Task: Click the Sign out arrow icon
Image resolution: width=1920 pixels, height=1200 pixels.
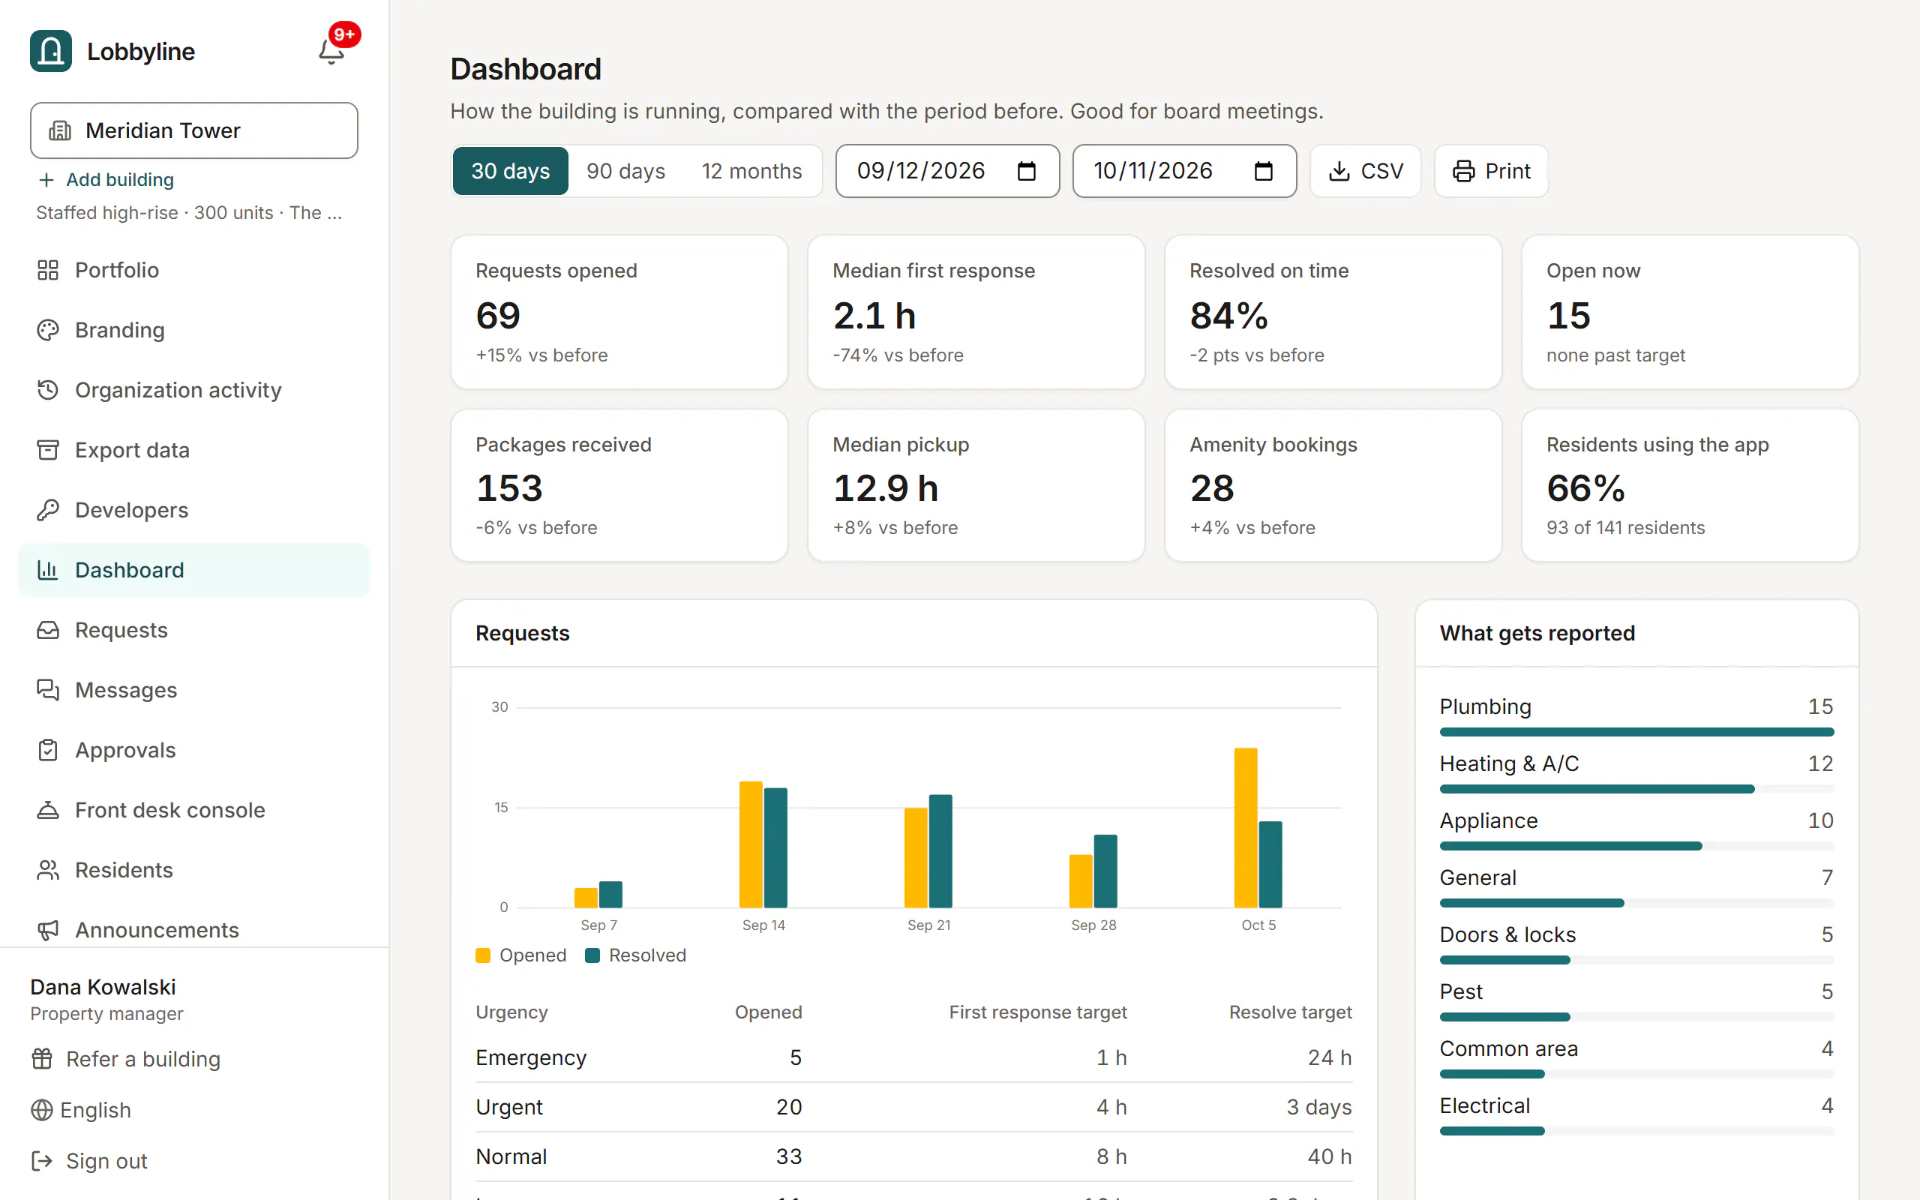Action: [x=42, y=1161]
